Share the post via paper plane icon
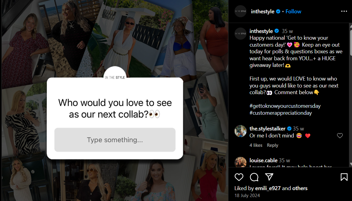 tap(269, 177)
